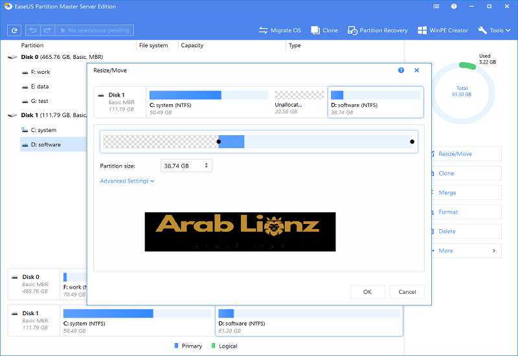Click the Type column header
This screenshot has width=518, height=356.
[x=295, y=45]
